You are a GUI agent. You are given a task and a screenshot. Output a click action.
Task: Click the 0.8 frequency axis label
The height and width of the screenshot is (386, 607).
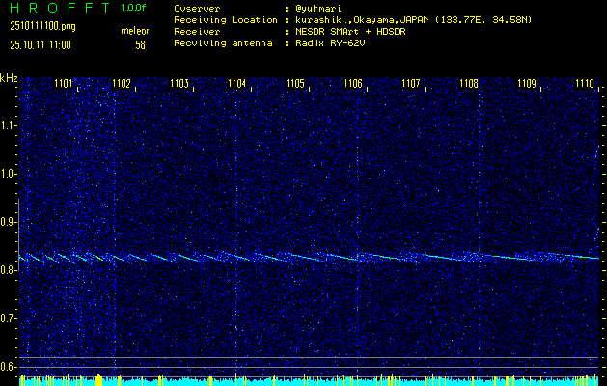(x=9, y=270)
